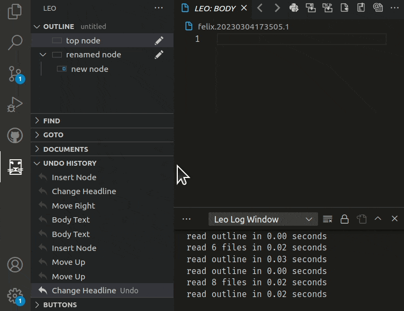Click the Python script icon in editor toolbar
404x311 pixels.
294,8
